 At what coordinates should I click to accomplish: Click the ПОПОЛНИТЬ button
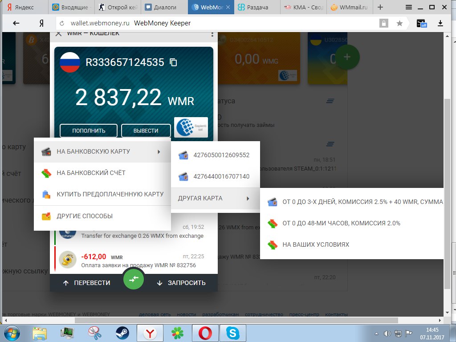point(89,130)
